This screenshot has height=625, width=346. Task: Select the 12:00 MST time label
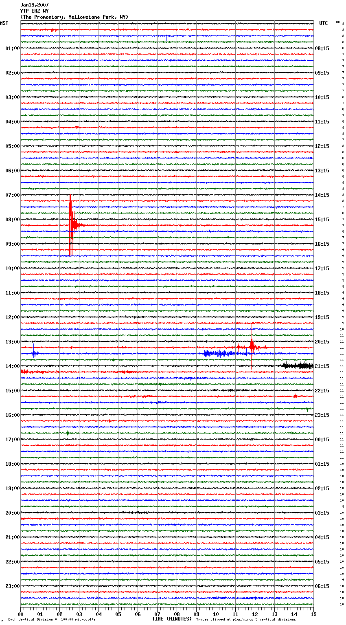click(12, 317)
